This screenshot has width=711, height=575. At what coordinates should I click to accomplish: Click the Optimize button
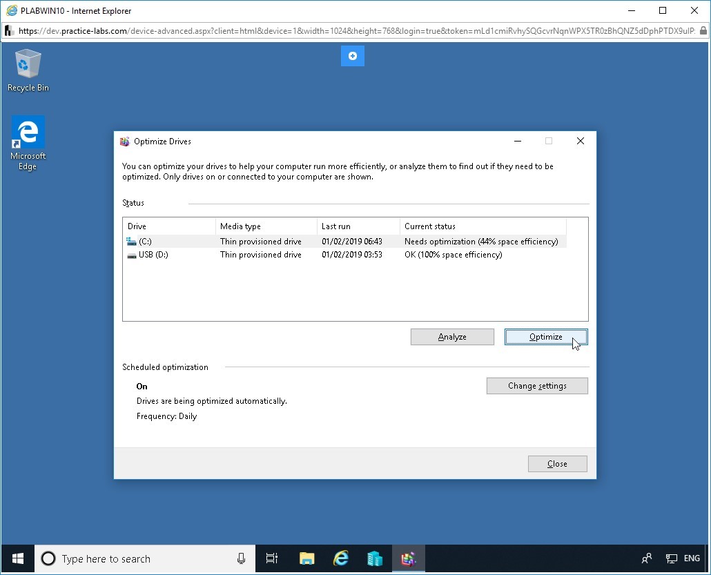(x=546, y=337)
